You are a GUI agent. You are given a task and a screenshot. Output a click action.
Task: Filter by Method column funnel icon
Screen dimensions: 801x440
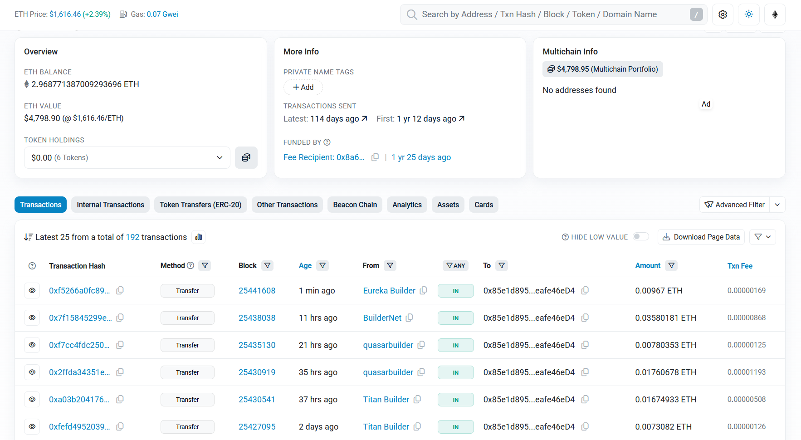coord(205,265)
